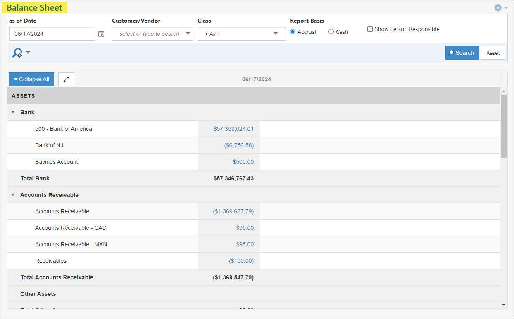Click the $57,346,767.43 total value

click(233, 178)
